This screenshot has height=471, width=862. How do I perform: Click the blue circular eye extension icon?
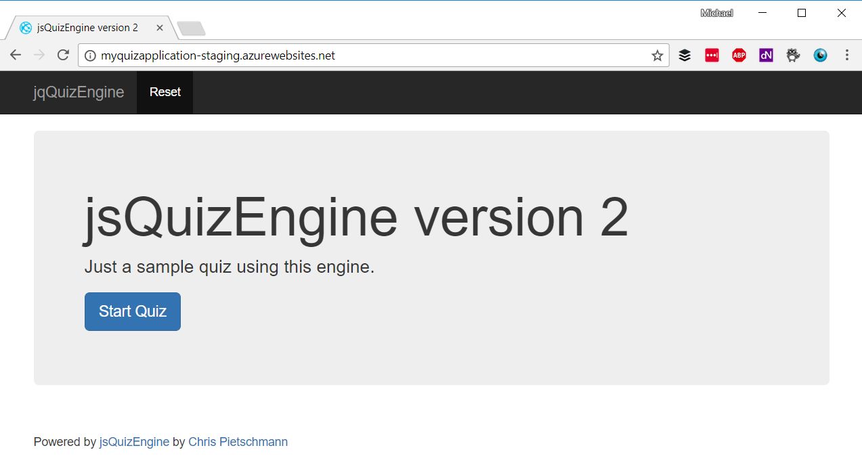point(820,55)
